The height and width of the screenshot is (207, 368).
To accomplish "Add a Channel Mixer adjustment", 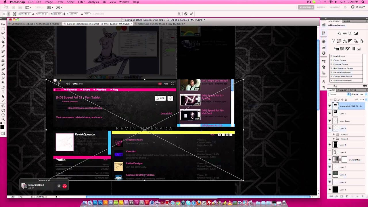I will point(361,41).
